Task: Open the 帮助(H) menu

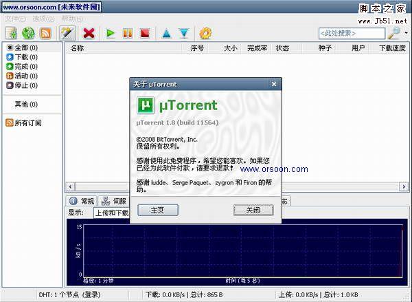Action: coord(72,19)
